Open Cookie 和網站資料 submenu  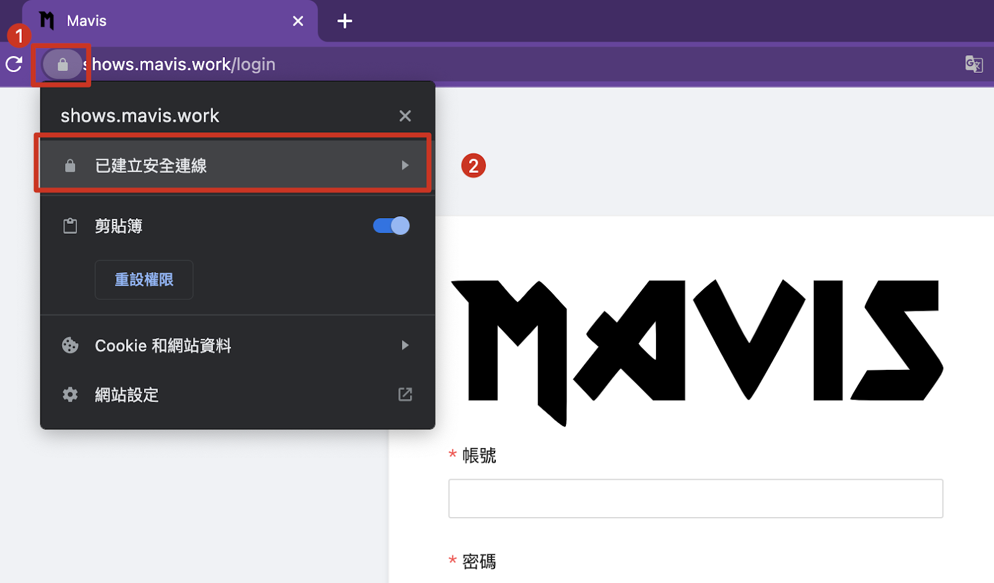click(237, 345)
